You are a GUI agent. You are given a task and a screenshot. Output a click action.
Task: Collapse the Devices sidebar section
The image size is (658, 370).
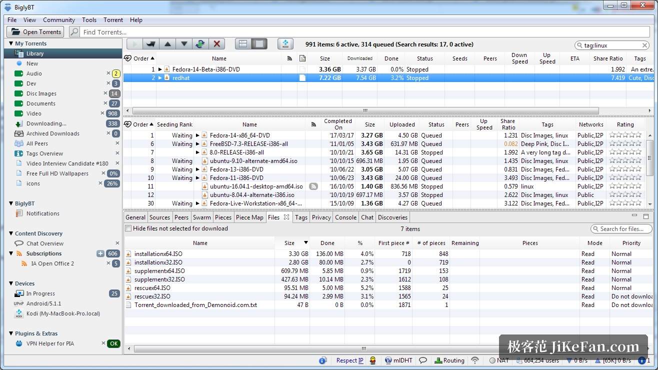coord(11,283)
